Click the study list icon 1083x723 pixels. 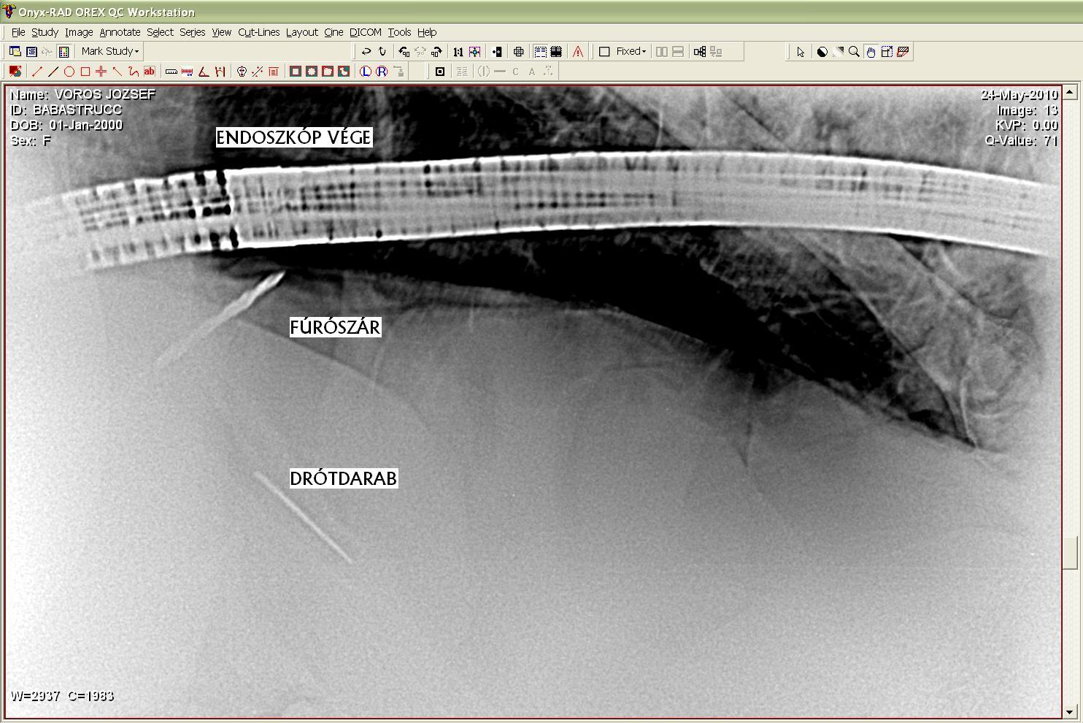pyautogui.click(x=31, y=51)
